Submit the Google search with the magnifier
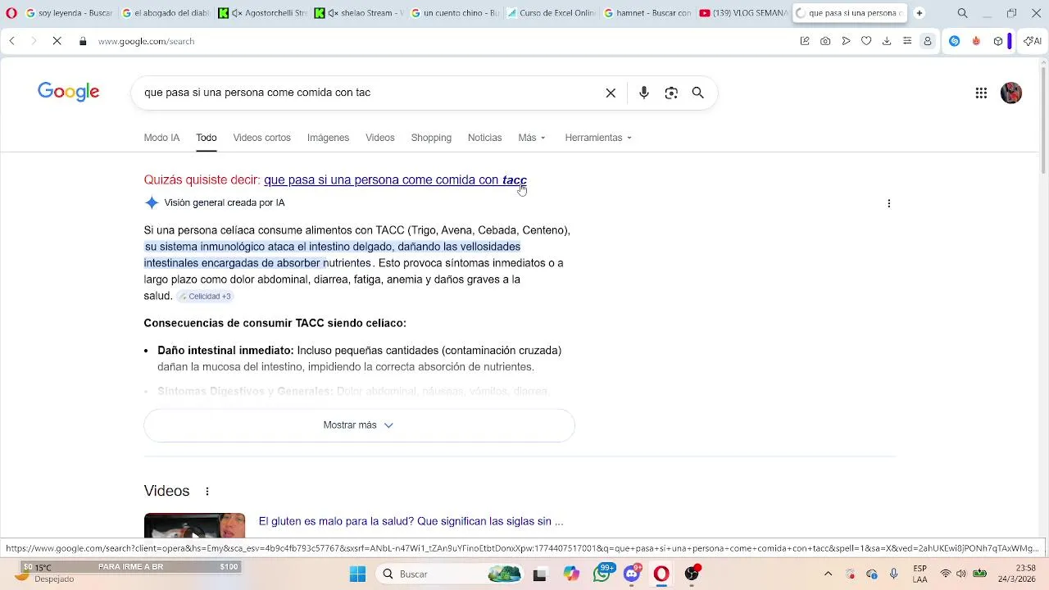The width and height of the screenshot is (1049, 590). point(698,93)
